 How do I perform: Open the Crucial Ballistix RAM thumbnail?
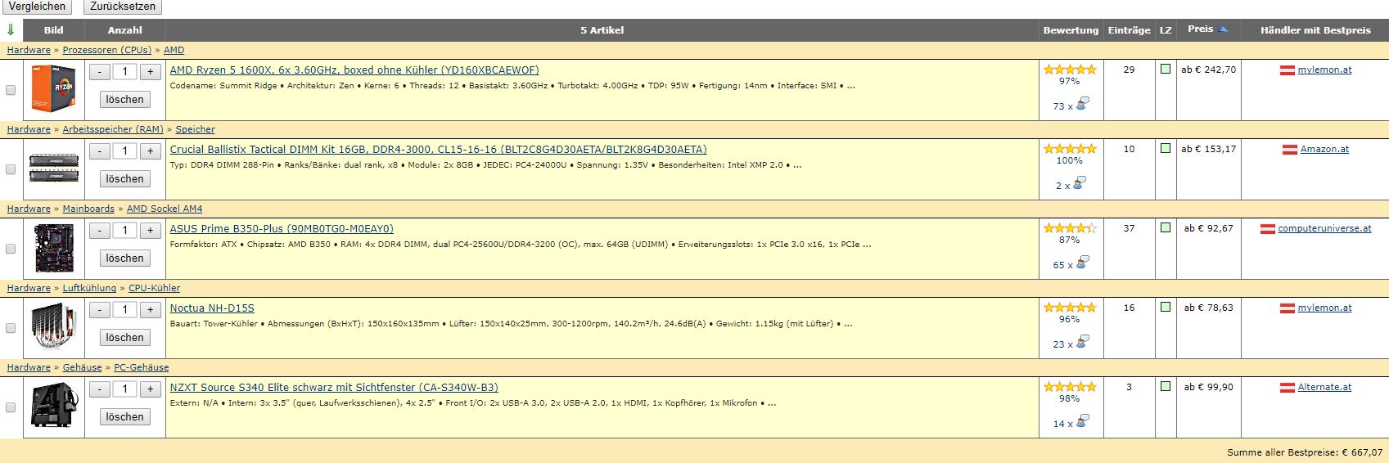[53, 168]
